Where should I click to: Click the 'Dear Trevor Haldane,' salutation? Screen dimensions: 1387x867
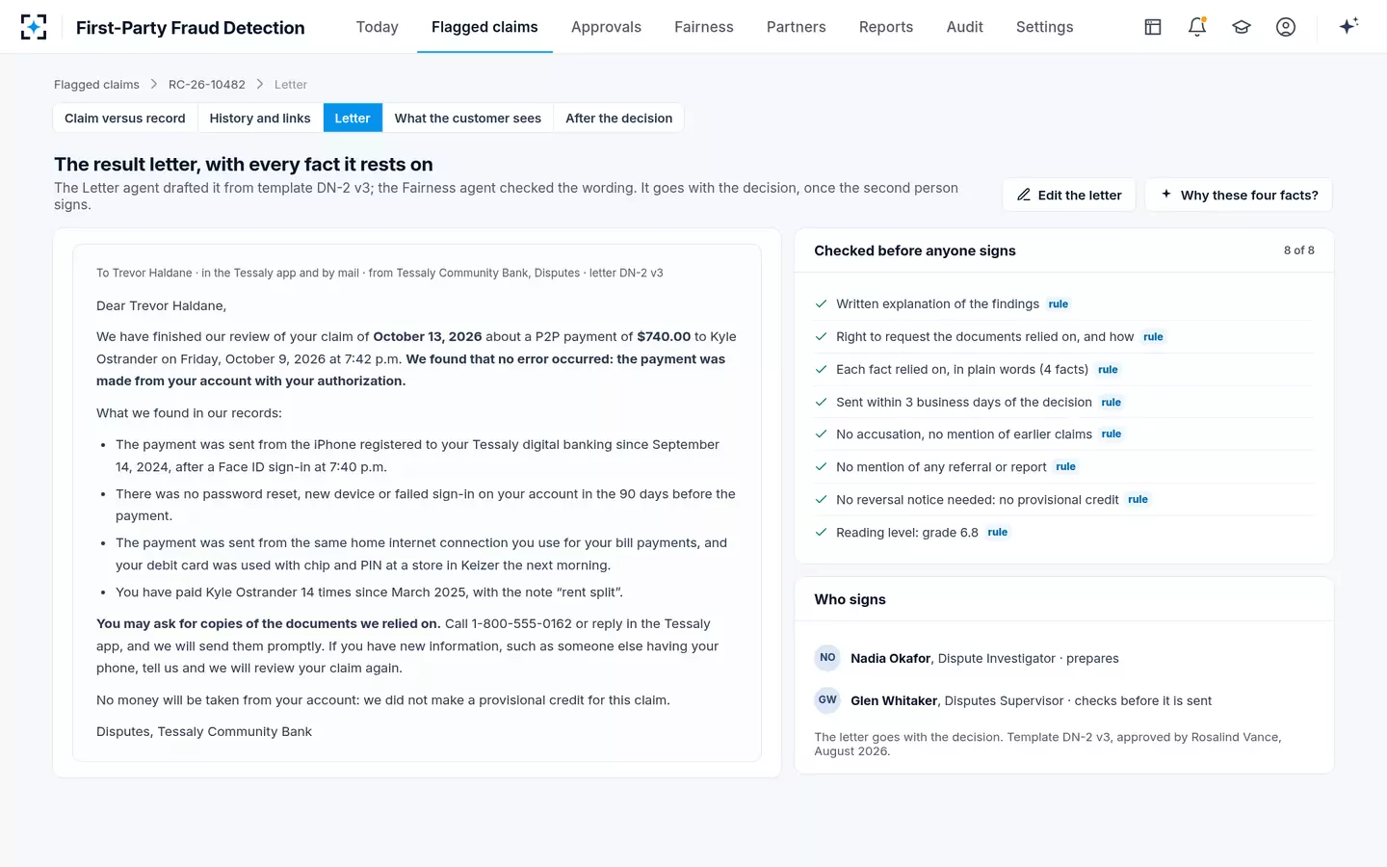click(x=162, y=305)
